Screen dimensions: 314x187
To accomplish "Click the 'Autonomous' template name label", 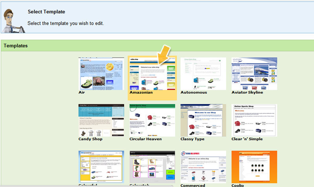I will click(194, 93).
